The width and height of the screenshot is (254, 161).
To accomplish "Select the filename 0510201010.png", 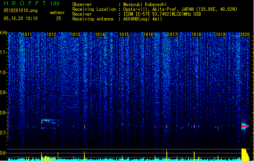I will point(21,11).
